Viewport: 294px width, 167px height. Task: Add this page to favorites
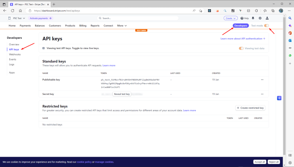click(200, 11)
